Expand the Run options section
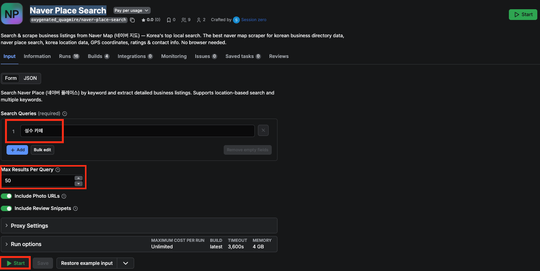This screenshot has width=540, height=271. 139,244
